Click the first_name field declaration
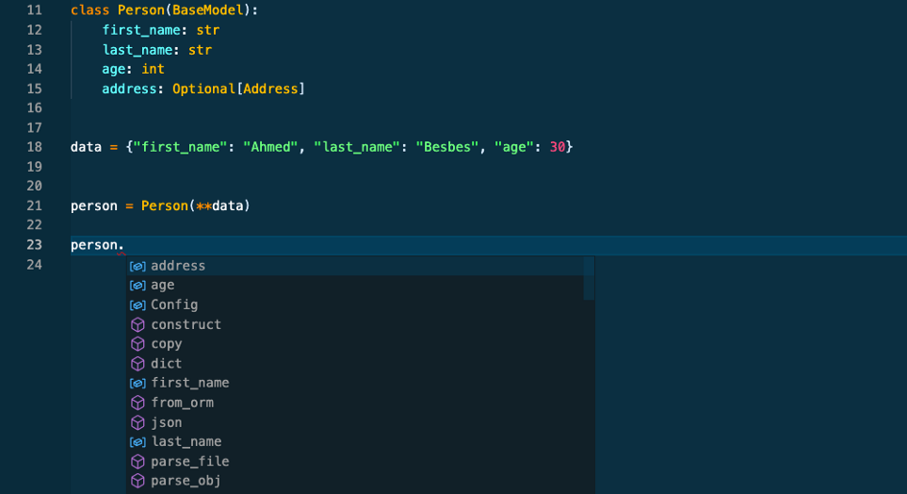 (141, 30)
